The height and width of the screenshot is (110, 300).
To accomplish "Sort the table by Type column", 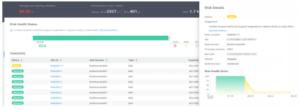I will click(x=136, y=60).
